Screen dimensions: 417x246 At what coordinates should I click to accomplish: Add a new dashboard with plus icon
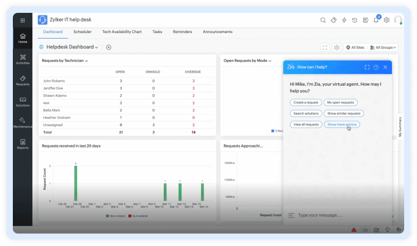click(108, 47)
